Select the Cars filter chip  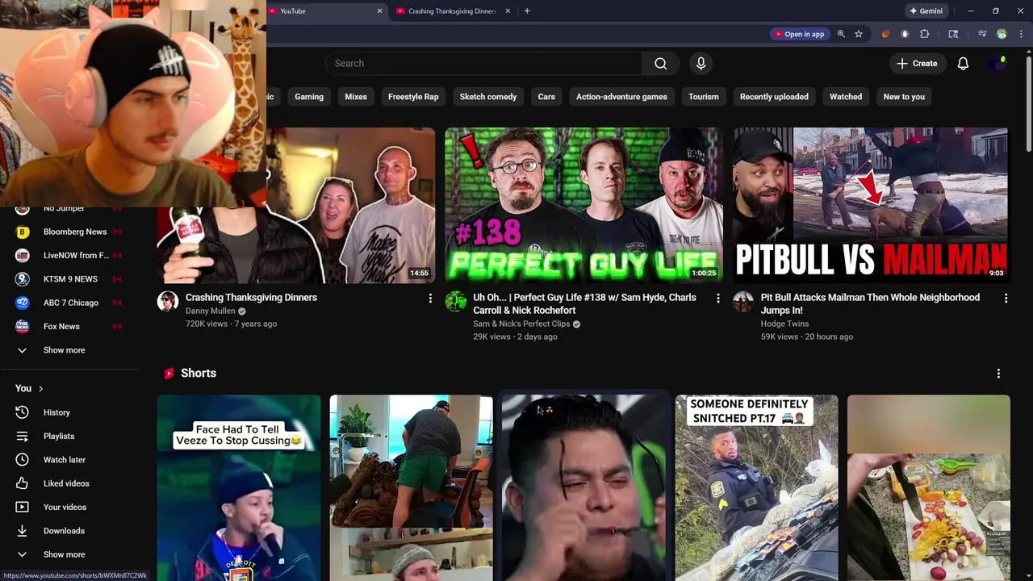[x=546, y=97]
